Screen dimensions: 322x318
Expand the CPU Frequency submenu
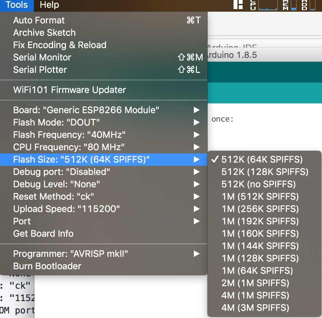coord(104,147)
